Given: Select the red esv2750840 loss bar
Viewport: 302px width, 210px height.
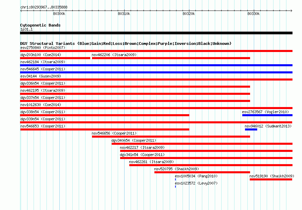Looking at the screenshot, I should point(156,51).
